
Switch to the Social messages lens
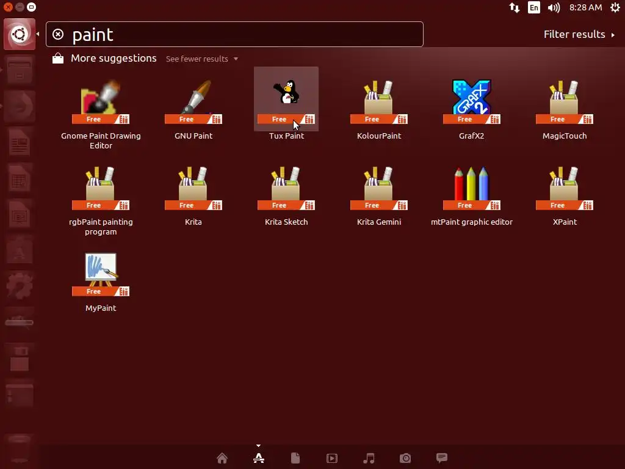tap(442, 458)
